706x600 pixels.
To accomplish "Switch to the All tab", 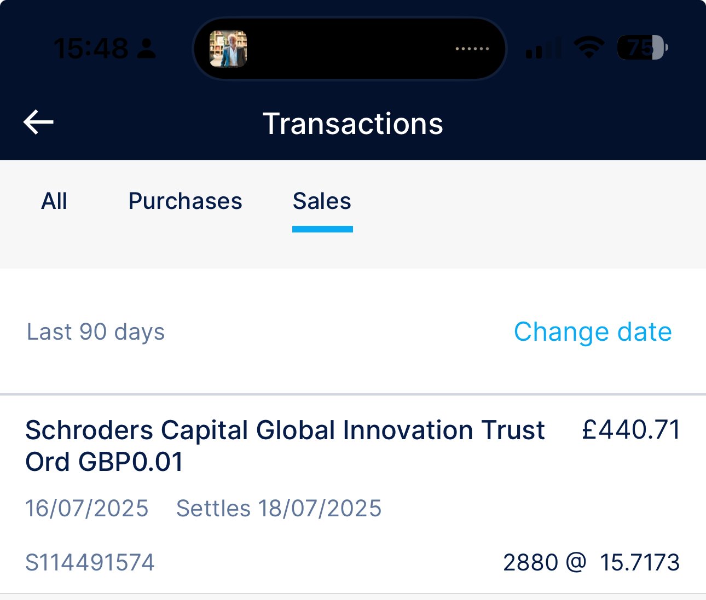I will point(54,201).
